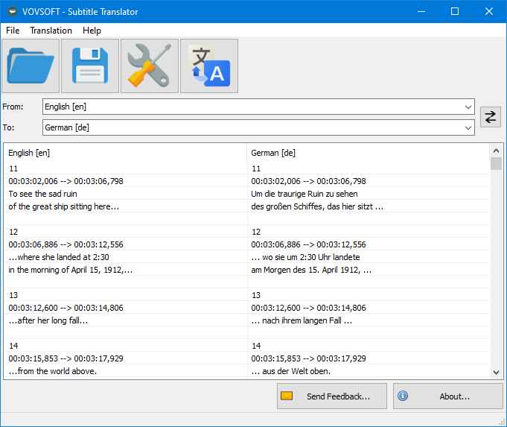Open the File menu

[x=13, y=31]
